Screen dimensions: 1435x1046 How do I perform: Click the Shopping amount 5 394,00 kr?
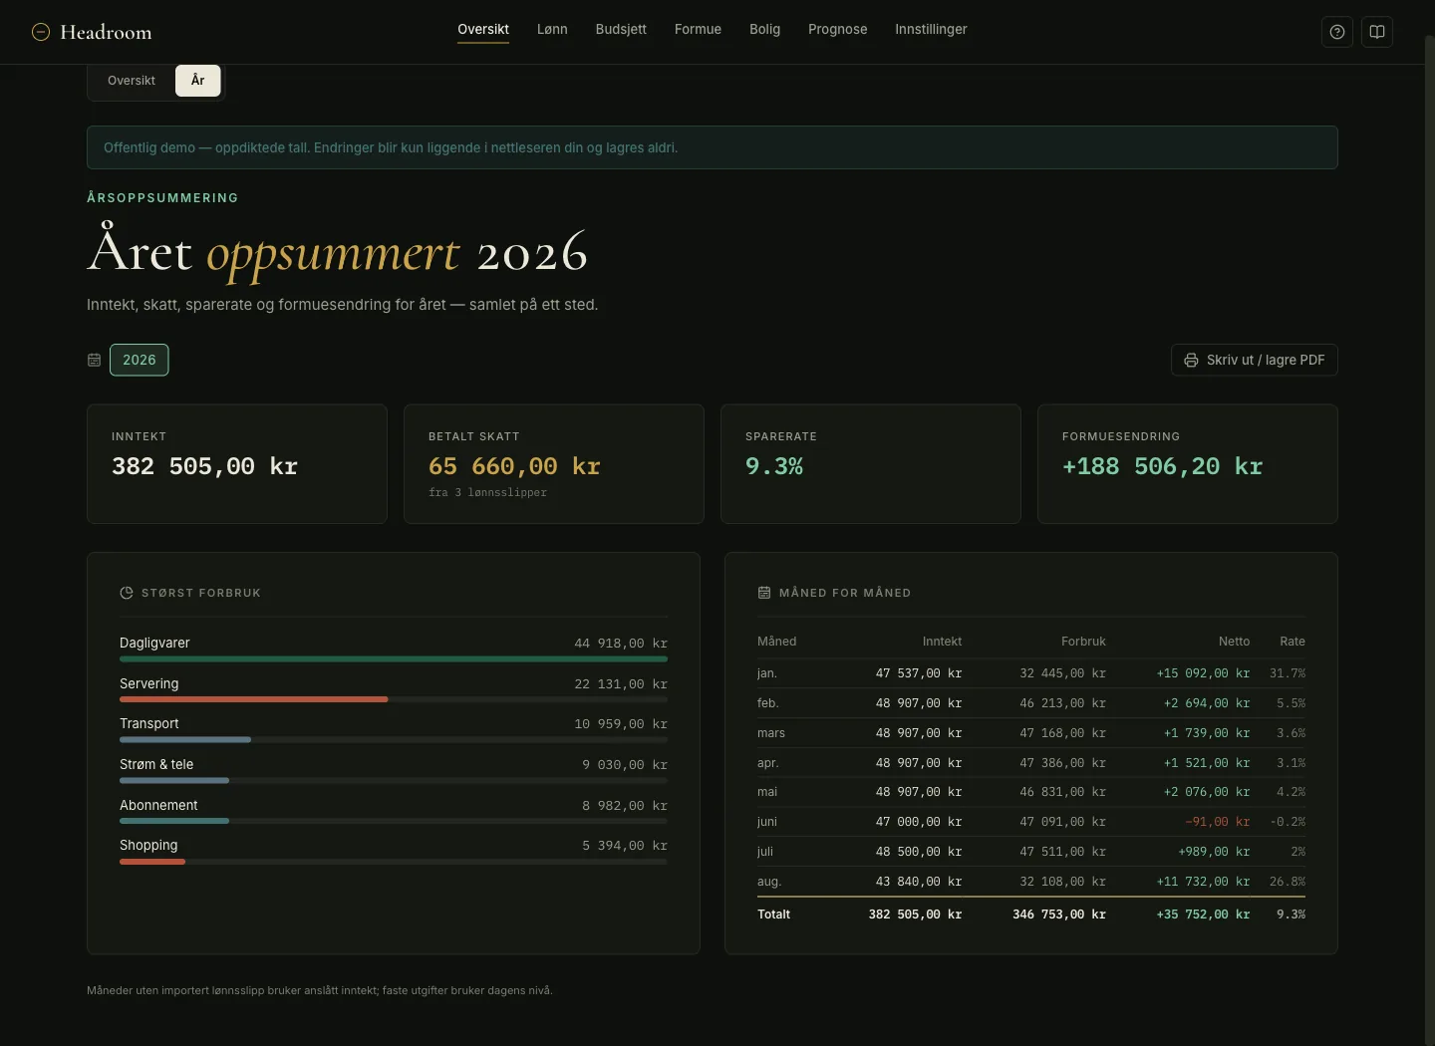click(625, 846)
